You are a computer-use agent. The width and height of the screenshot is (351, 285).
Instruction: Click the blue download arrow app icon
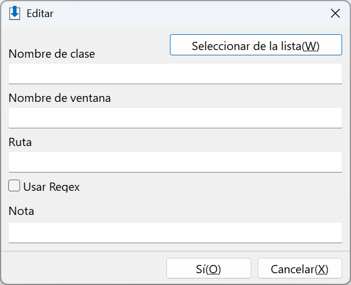tap(15, 13)
